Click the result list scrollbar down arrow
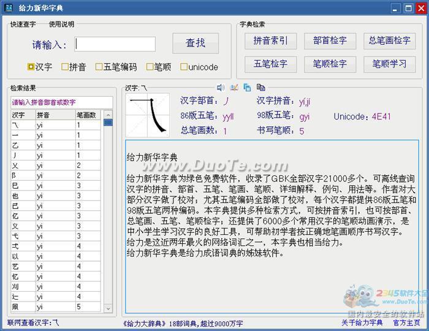This screenshot has height=331, width=429. 108,308
